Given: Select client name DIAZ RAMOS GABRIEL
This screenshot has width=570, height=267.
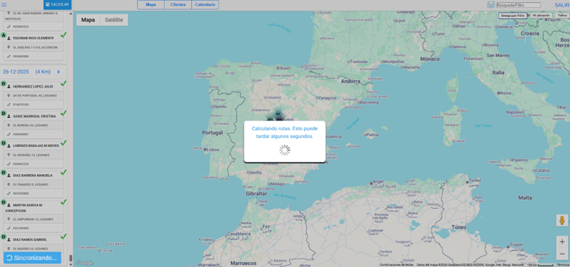Looking at the screenshot, I should pyautogui.click(x=30, y=240).
